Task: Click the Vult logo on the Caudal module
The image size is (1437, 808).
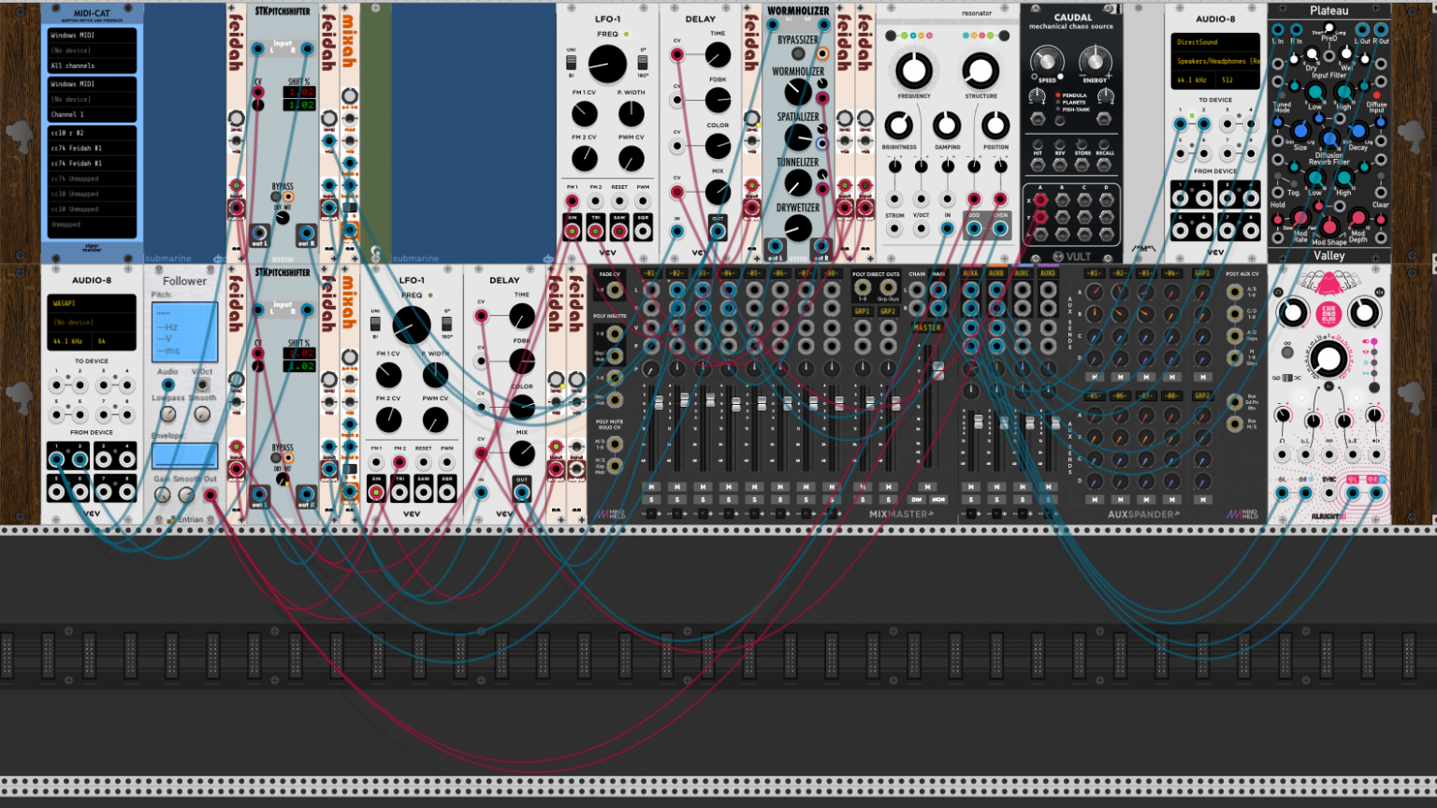Action: pos(1071,256)
